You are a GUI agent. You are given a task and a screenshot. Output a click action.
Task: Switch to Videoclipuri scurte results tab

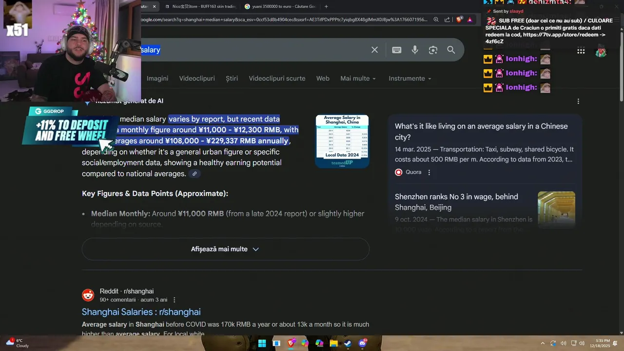point(277,78)
